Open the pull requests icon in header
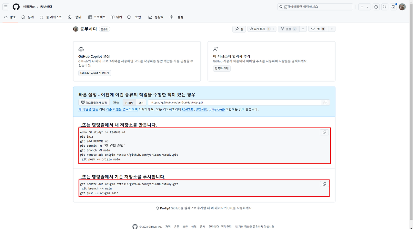 coord(385,7)
